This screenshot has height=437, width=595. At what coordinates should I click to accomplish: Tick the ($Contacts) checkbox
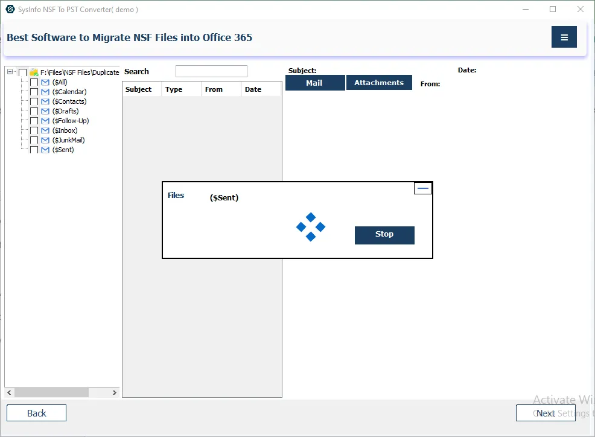(34, 101)
